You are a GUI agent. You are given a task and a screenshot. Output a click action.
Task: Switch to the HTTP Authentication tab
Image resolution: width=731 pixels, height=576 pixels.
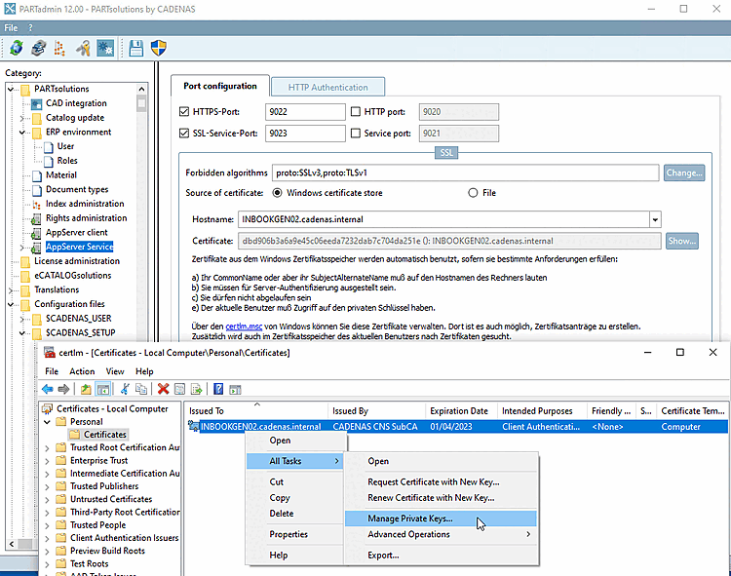click(x=327, y=88)
